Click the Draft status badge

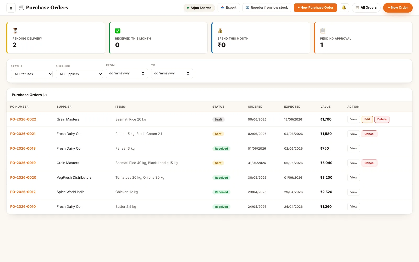(x=218, y=119)
